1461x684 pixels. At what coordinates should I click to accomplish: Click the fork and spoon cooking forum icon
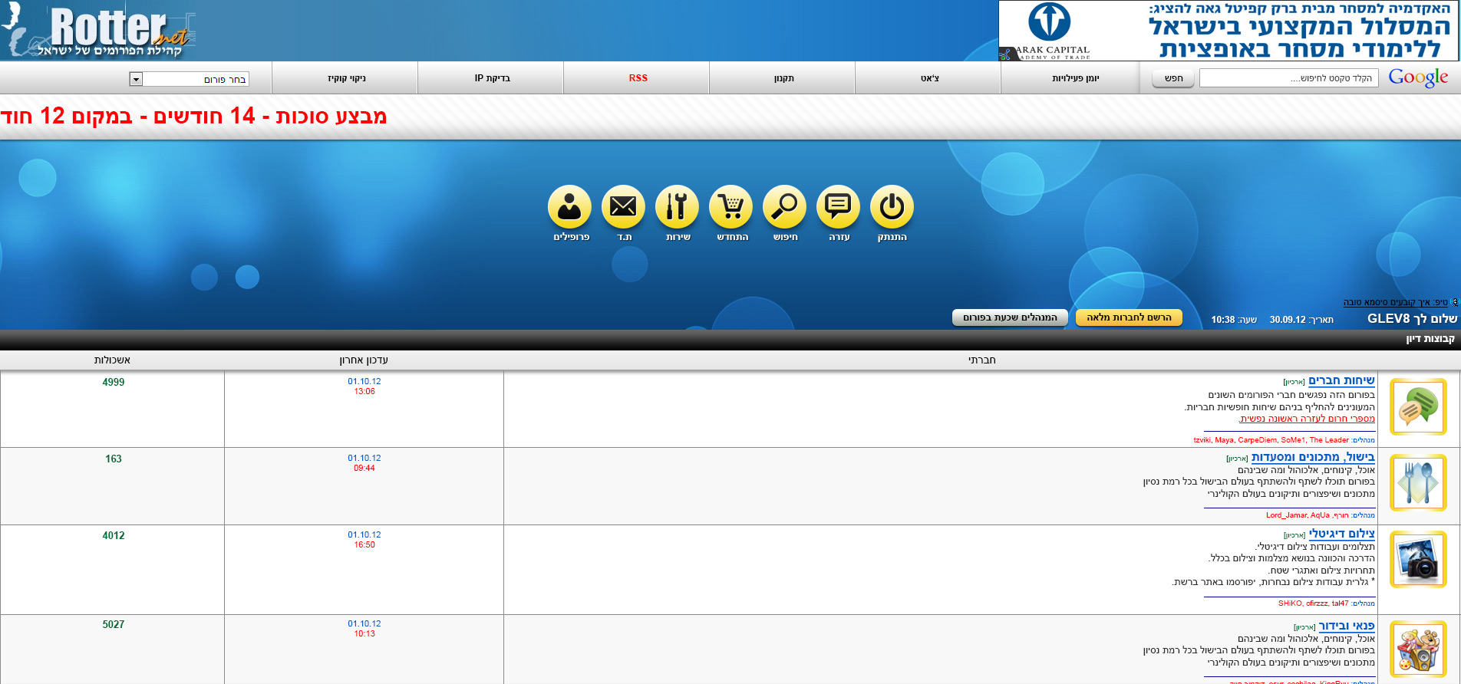click(1418, 483)
